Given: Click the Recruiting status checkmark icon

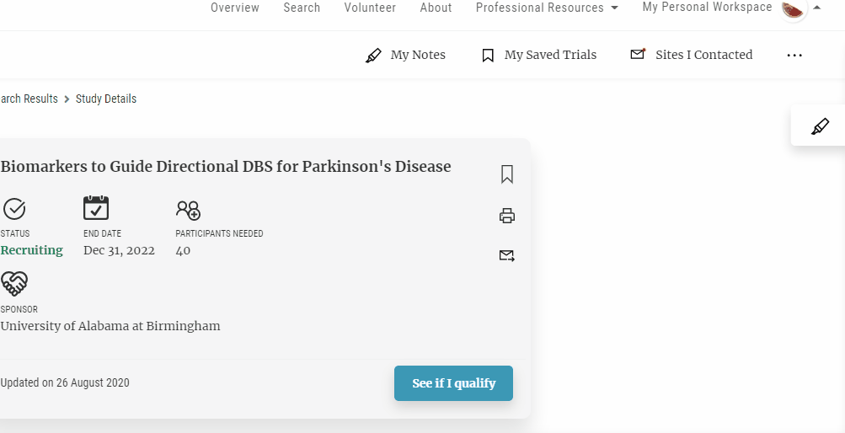Looking at the screenshot, I should pos(14,209).
